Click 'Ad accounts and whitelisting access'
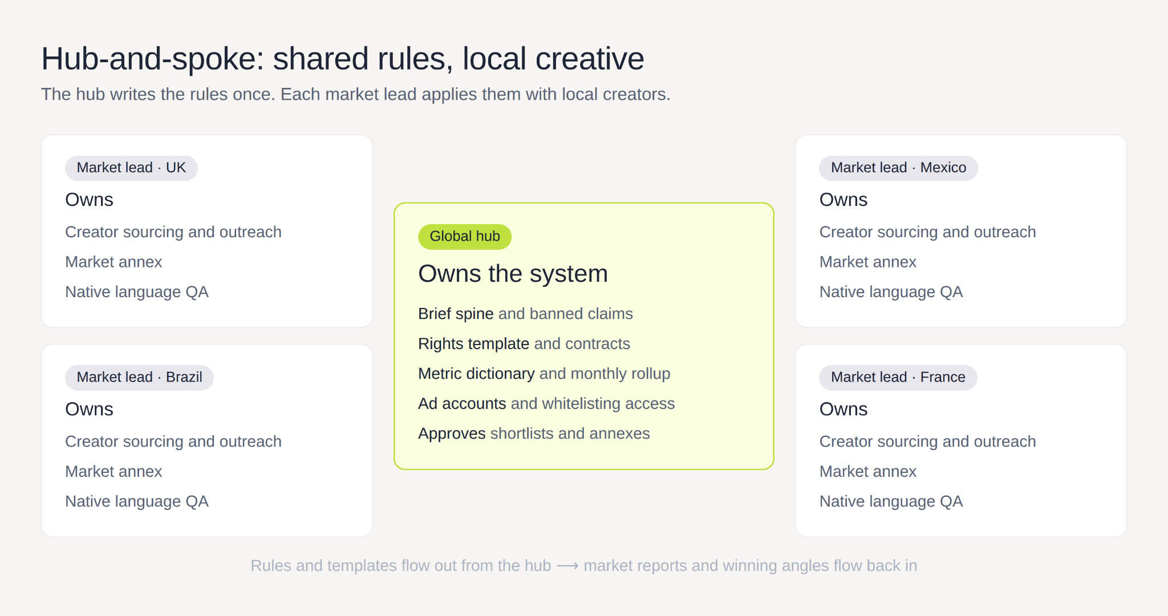1168x616 pixels. pyautogui.click(x=546, y=404)
